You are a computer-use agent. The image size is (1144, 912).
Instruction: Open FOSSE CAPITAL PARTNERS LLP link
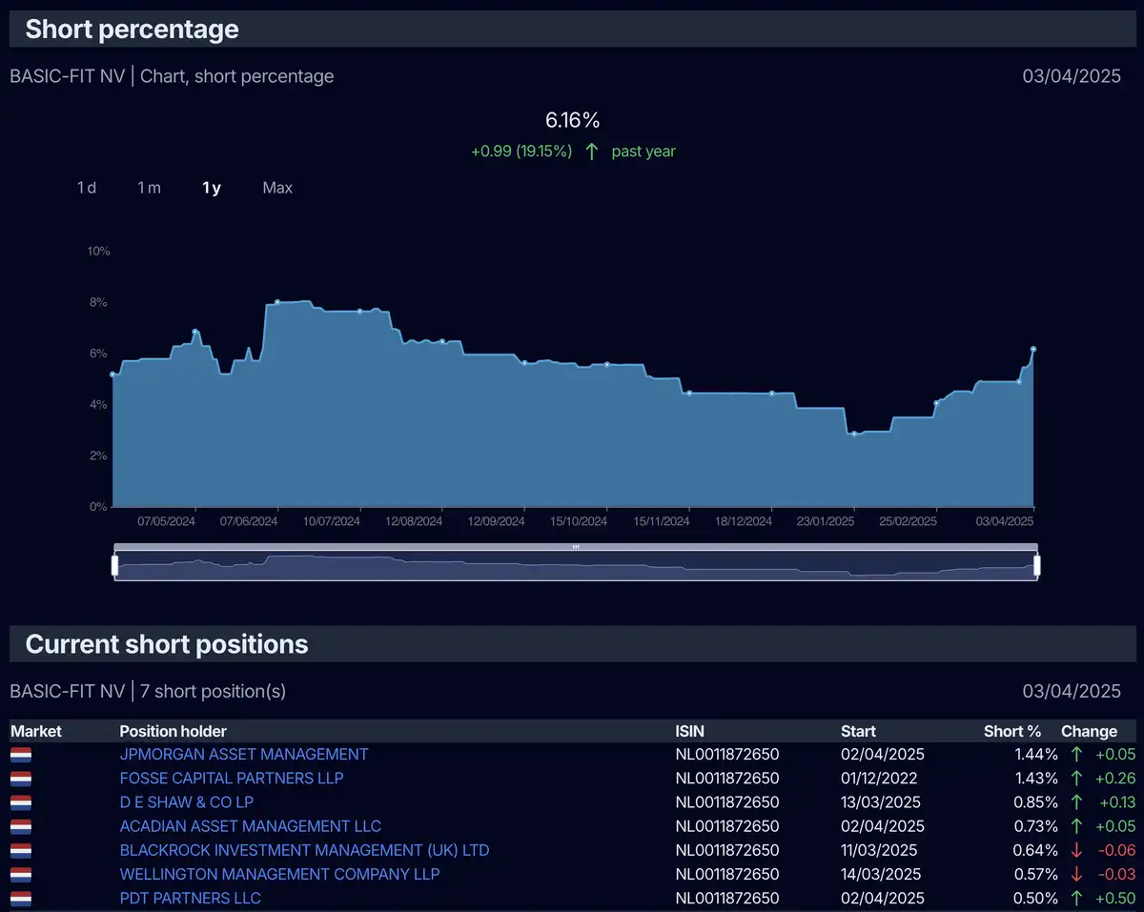point(232,778)
